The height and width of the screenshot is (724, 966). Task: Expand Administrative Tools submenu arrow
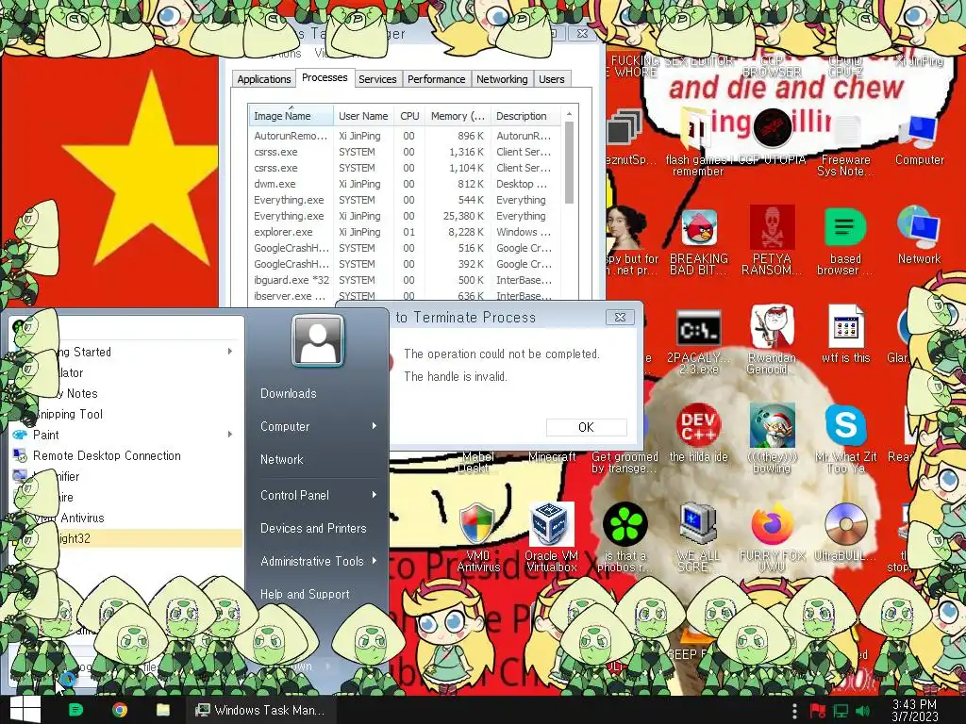[x=374, y=561]
